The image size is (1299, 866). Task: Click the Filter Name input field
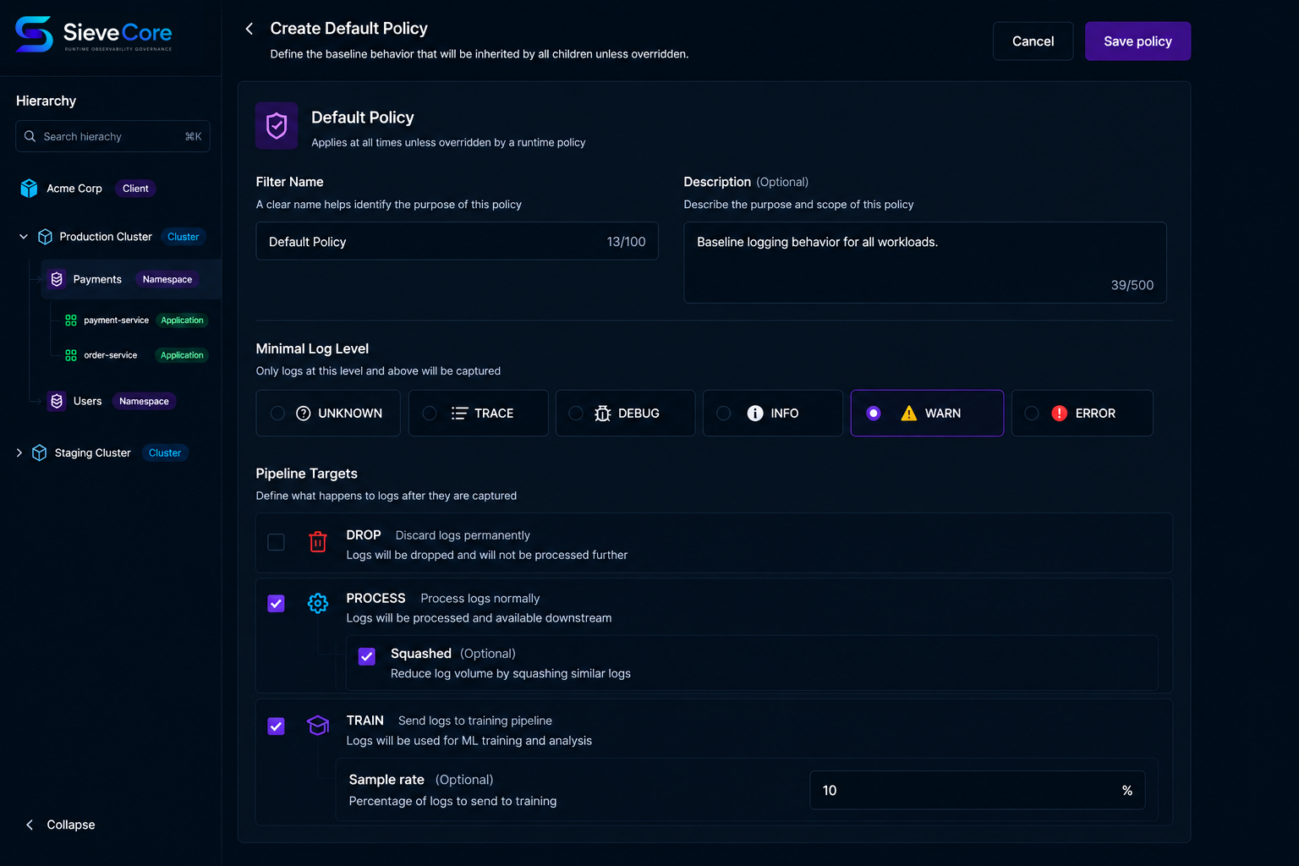(457, 241)
